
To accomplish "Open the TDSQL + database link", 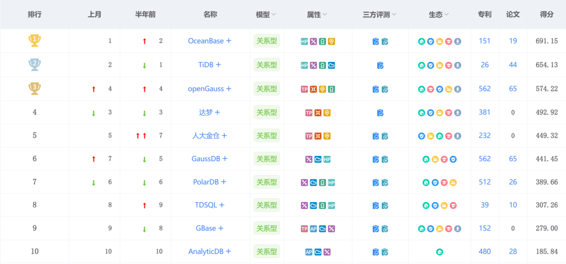I will 210,205.
